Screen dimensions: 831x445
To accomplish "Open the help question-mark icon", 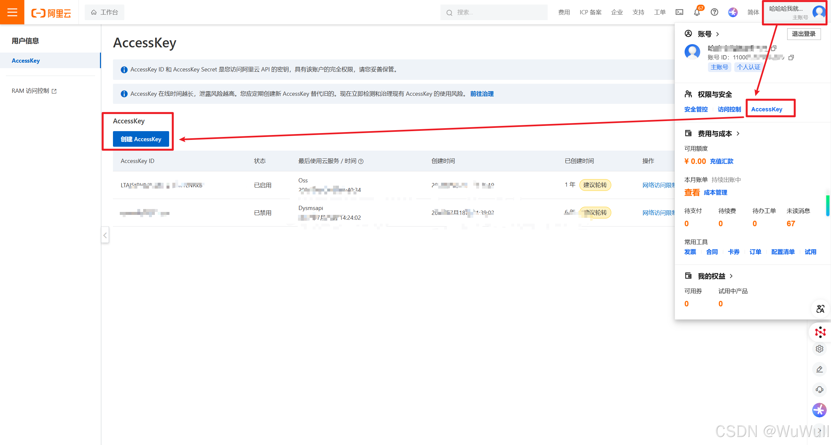I will click(x=714, y=12).
